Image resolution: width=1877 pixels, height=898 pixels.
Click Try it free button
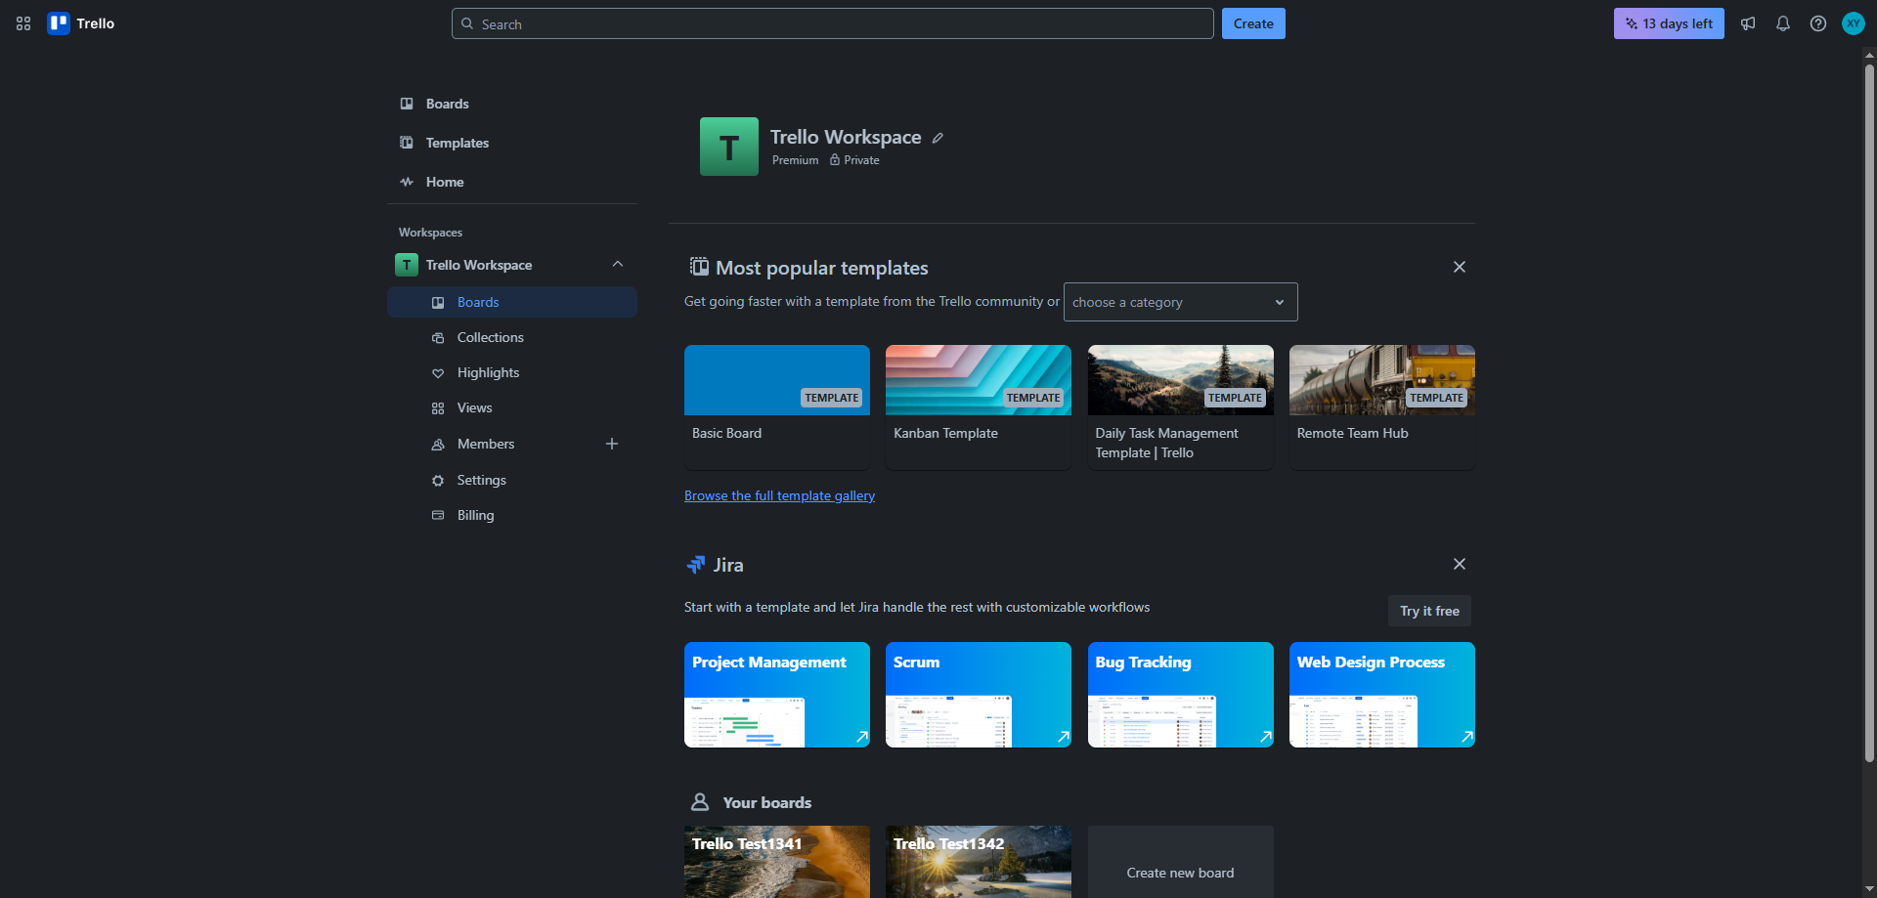(x=1429, y=611)
